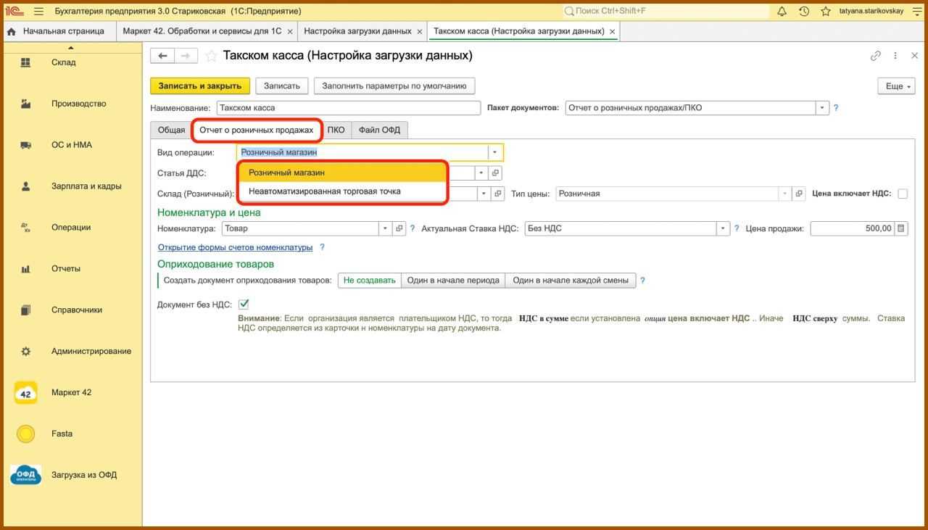Expand the Номенклатура dropdown
The width and height of the screenshot is (928, 530).
[x=385, y=228]
